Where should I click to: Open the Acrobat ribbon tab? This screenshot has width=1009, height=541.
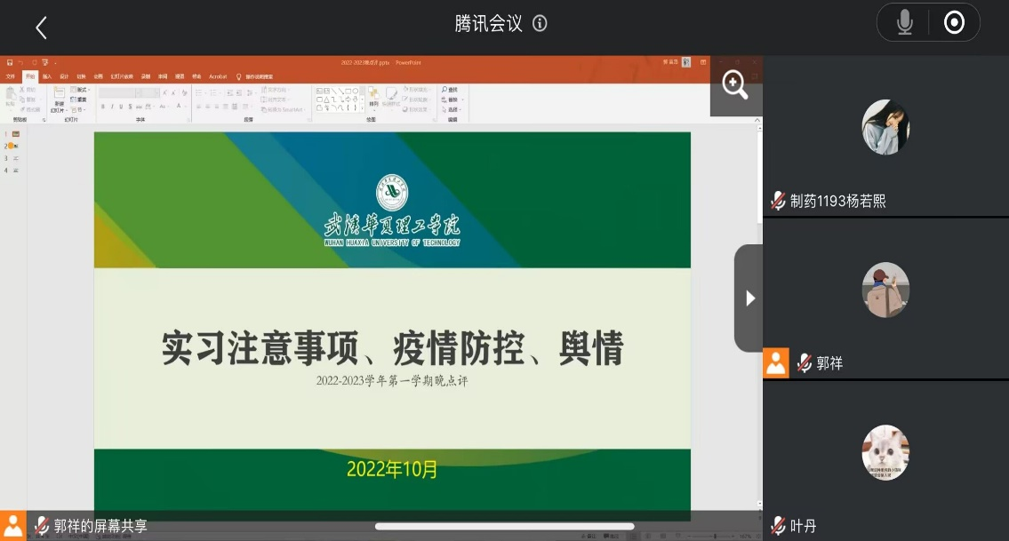click(x=218, y=76)
